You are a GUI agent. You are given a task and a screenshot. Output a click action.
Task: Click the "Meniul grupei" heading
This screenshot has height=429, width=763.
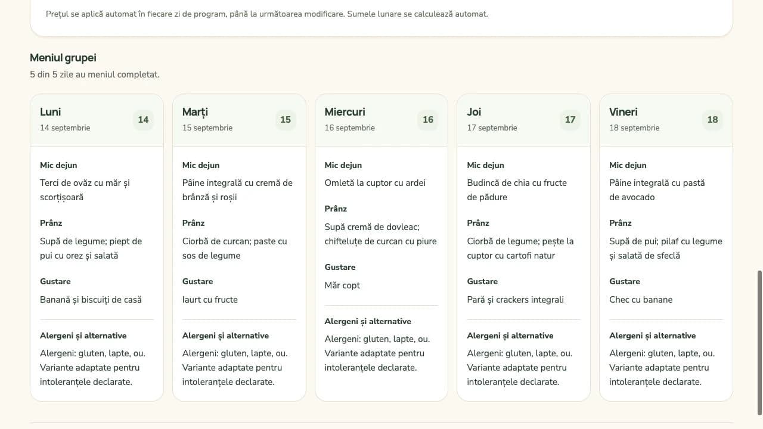[63, 58]
